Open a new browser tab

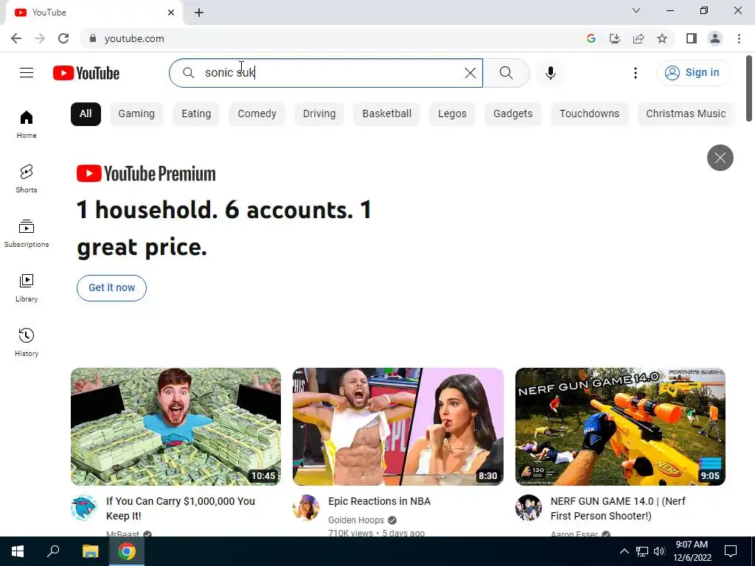(x=199, y=13)
